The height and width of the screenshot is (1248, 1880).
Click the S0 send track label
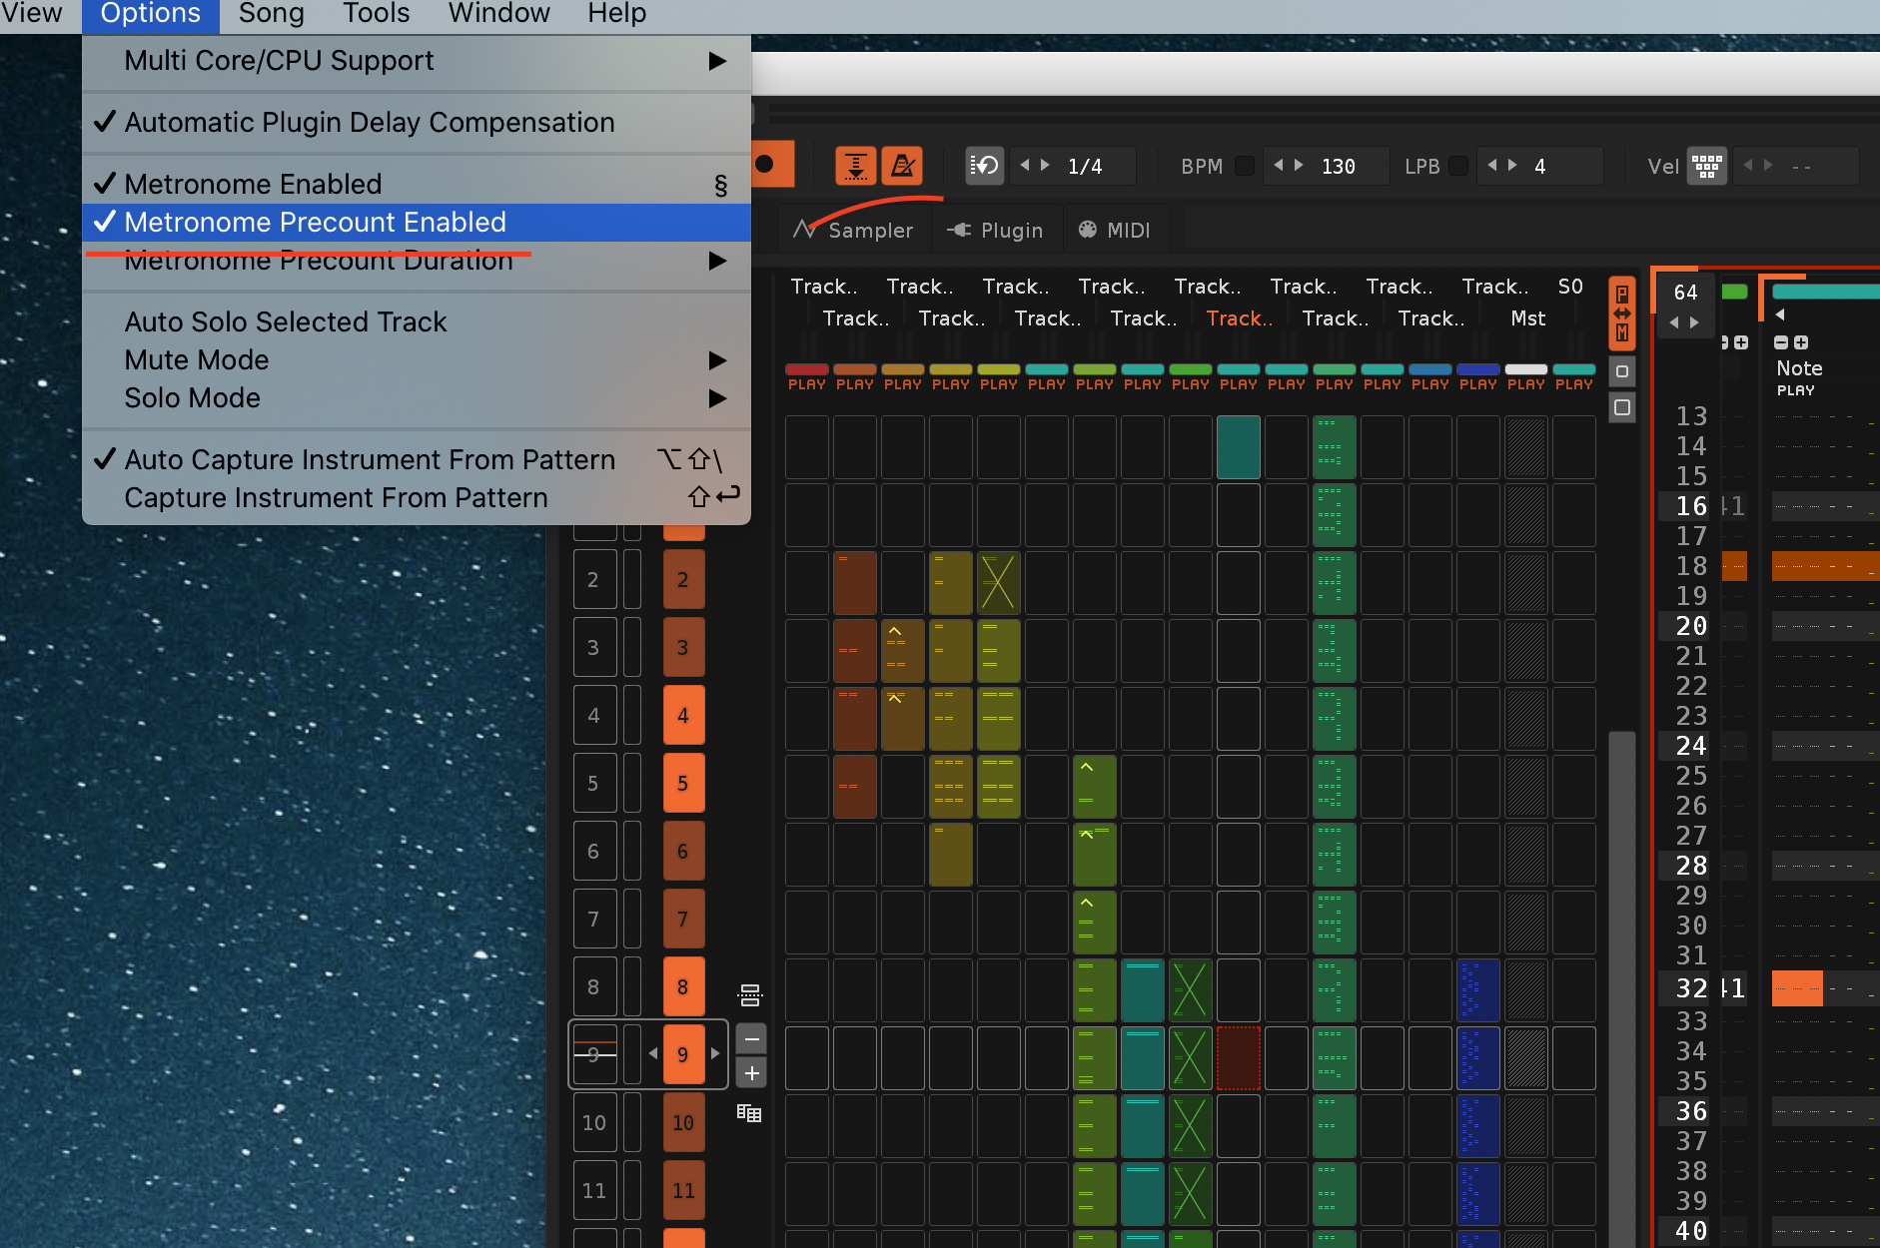pos(1570,287)
